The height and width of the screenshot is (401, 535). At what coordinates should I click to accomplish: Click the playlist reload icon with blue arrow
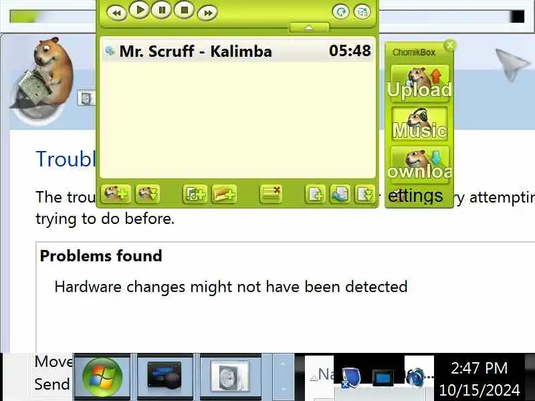340,194
